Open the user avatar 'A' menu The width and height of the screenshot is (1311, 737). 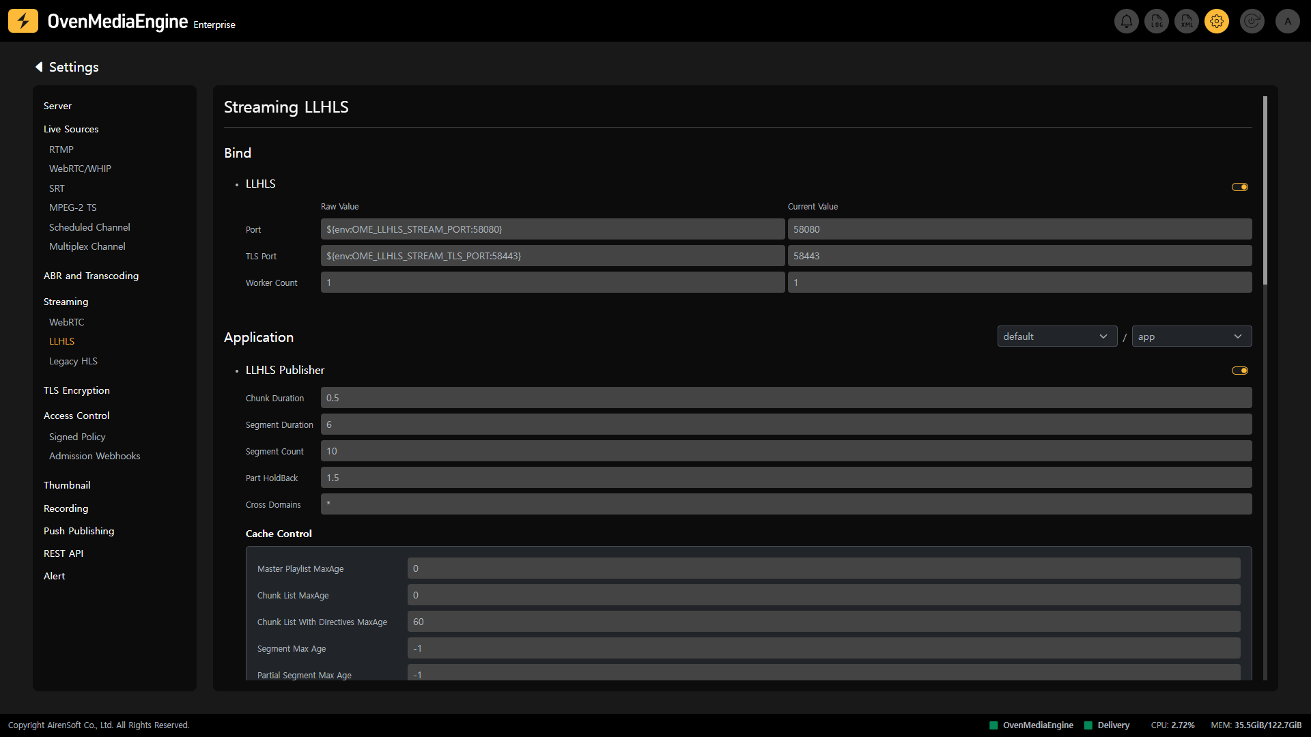point(1288,21)
